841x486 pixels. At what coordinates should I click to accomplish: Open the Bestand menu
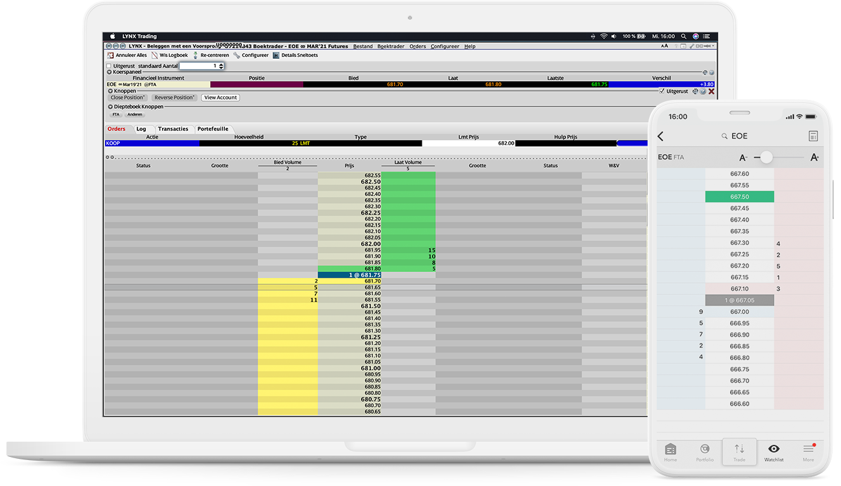363,46
